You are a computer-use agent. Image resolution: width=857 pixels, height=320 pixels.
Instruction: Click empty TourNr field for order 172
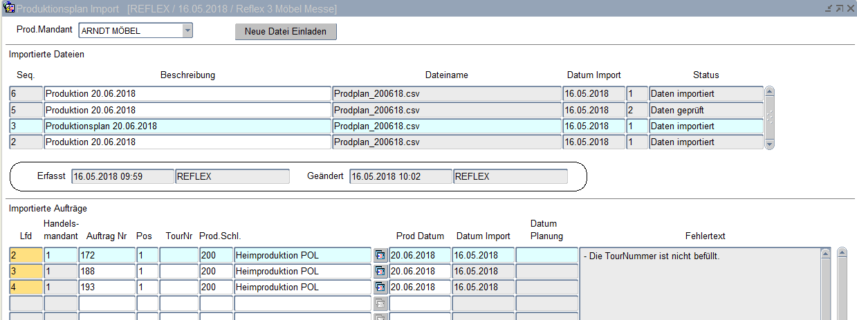tap(178, 256)
